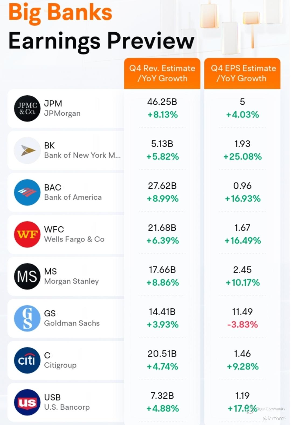Click Goldman Sachs negative -3.83% EPS growth
The width and height of the screenshot is (291, 425).
[242, 324]
